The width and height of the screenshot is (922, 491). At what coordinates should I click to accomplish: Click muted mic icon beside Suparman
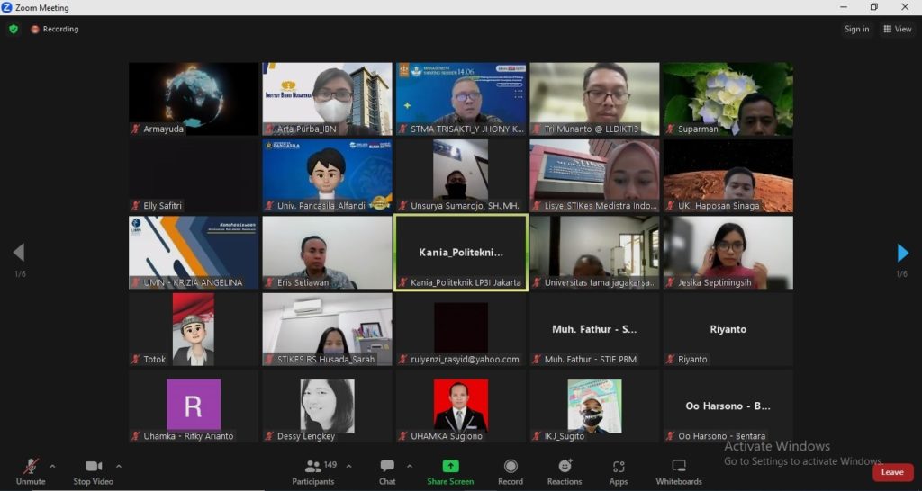coord(670,129)
